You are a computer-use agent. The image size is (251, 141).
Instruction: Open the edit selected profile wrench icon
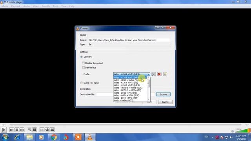click(x=153, y=74)
